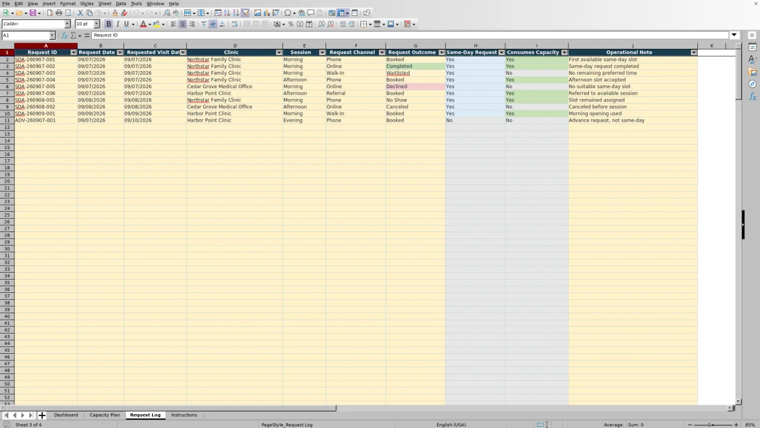
Task: Click the Save document icon
Action: click(x=32, y=13)
